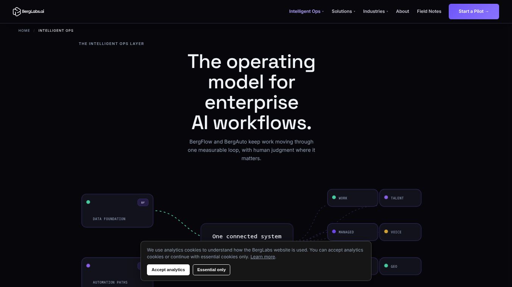Viewport: 512px width, 287px height.
Task: Go to the About page
Action: pyautogui.click(x=403, y=11)
